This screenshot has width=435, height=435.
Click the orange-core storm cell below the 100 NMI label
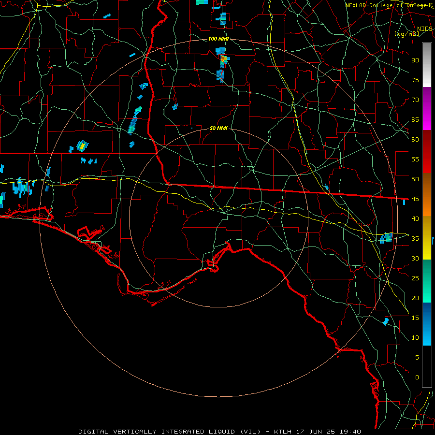pos(224,59)
